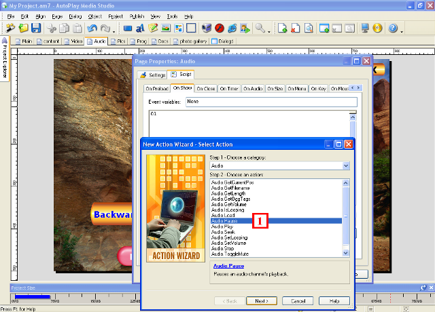The width and height of the screenshot is (435, 312).
Task: Open the Audio.Pause help link
Action: 228,266
